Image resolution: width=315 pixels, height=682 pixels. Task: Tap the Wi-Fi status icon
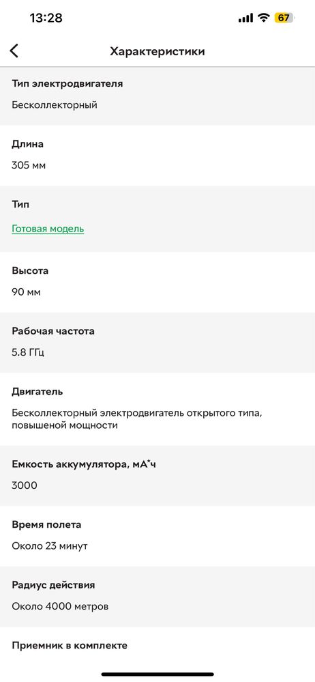(x=263, y=18)
